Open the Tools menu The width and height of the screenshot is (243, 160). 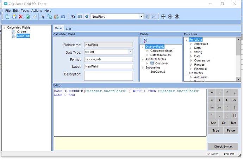25,11
